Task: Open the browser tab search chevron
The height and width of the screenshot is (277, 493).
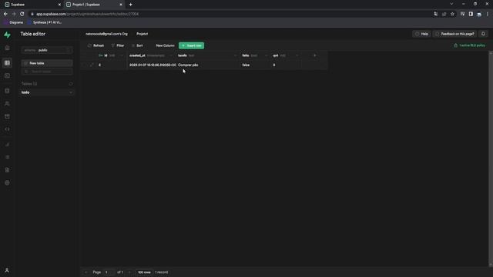Action: pyautogui.click(x=452, y=4)
